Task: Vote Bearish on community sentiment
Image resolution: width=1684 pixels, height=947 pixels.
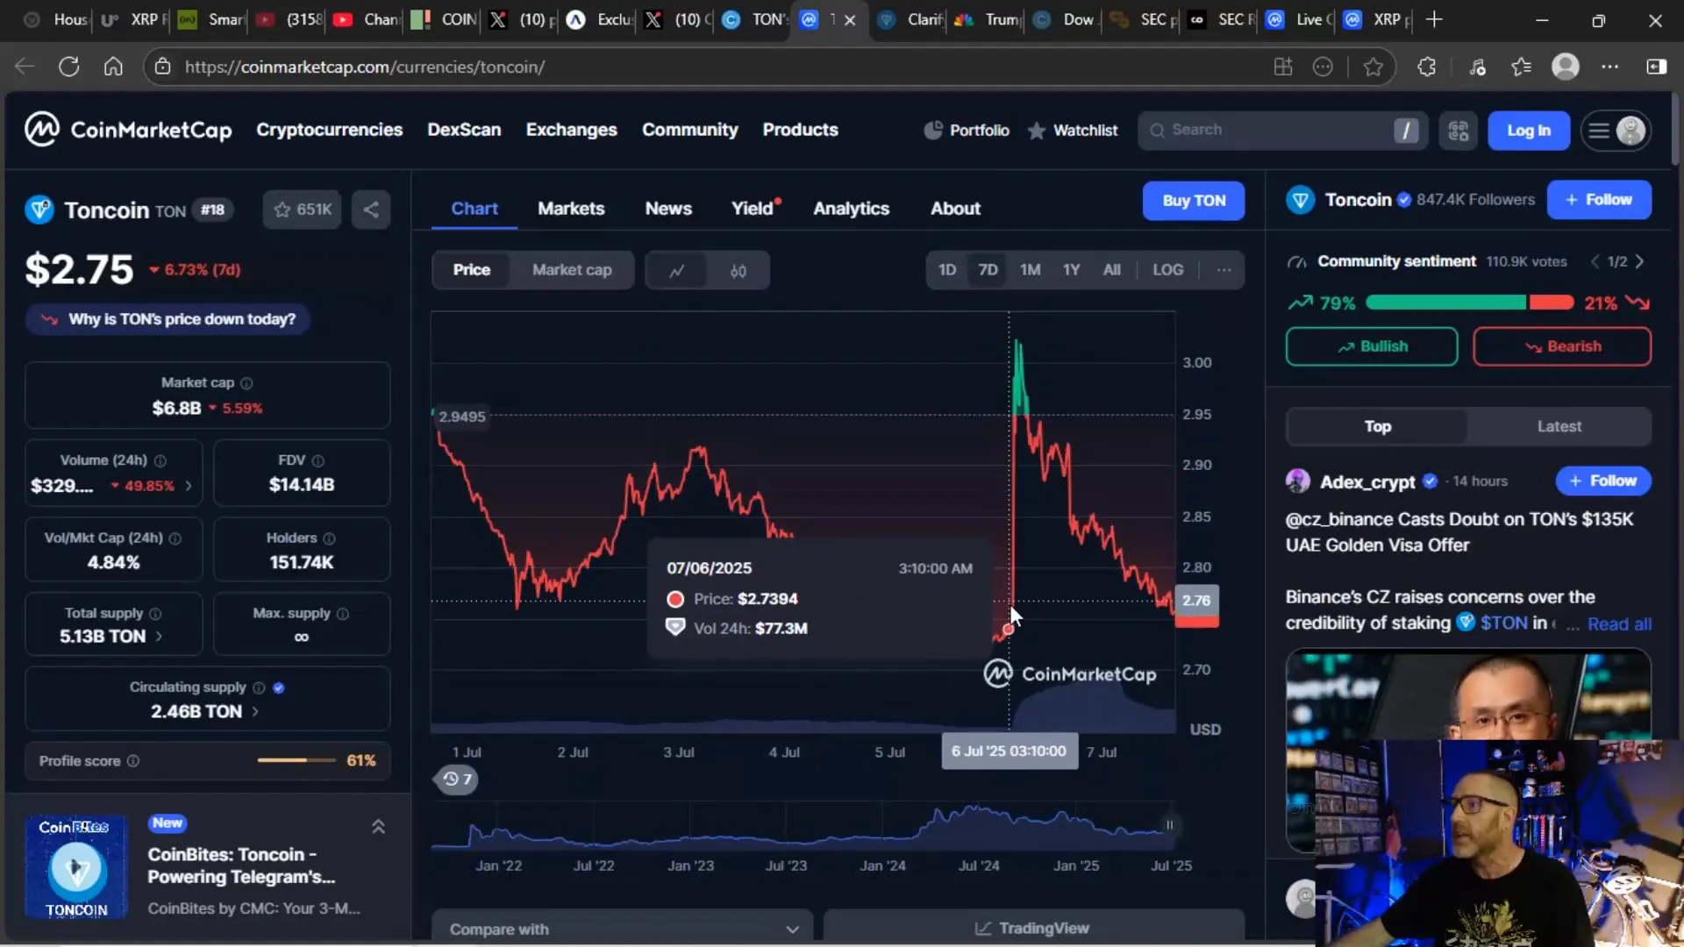Action: 1562,346
